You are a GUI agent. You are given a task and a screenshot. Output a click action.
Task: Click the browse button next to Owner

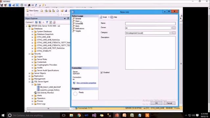[174, 28]
